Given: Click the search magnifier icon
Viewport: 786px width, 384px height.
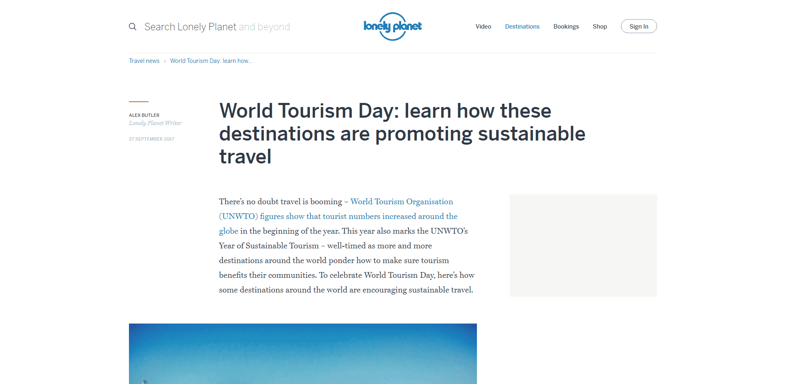Looking at the screenshot, I should (x=133, y=27).
